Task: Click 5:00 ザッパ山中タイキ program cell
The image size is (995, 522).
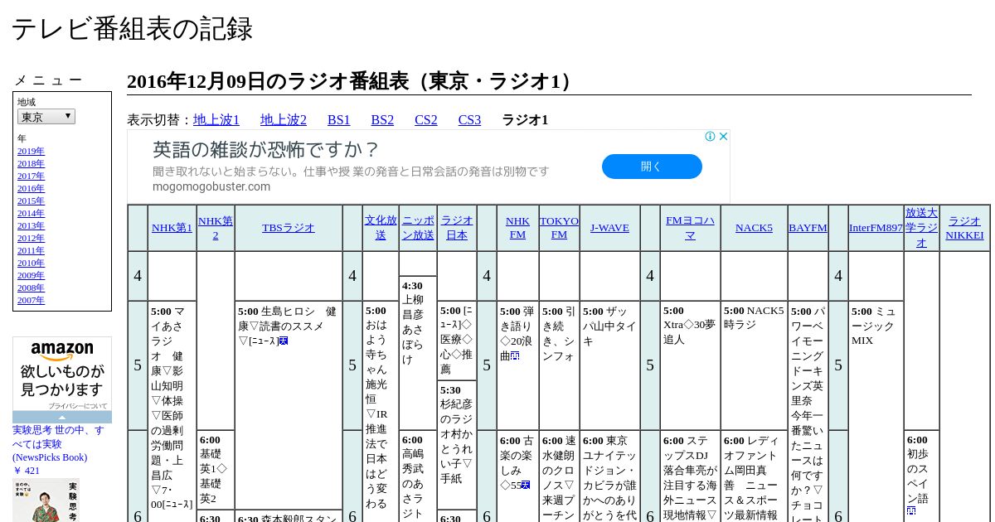Action: coord(609,365)
